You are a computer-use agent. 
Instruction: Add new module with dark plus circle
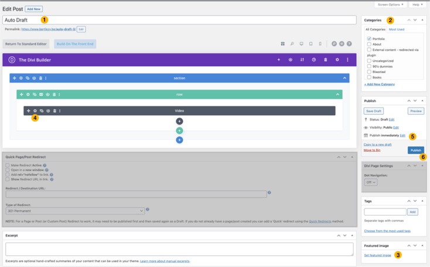click(179, 122)
